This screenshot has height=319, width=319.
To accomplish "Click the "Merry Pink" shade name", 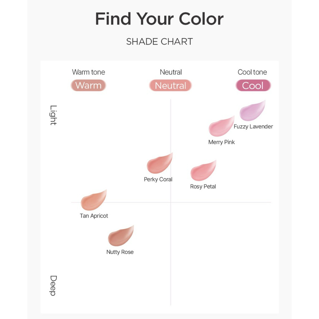I will pyautogui.click(x=221, y=142).
